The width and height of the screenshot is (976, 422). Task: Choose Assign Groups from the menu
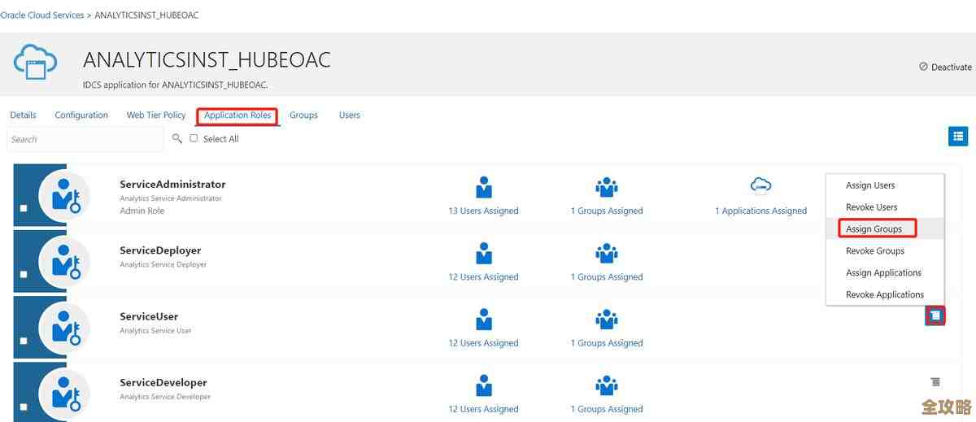coord(874,229)
